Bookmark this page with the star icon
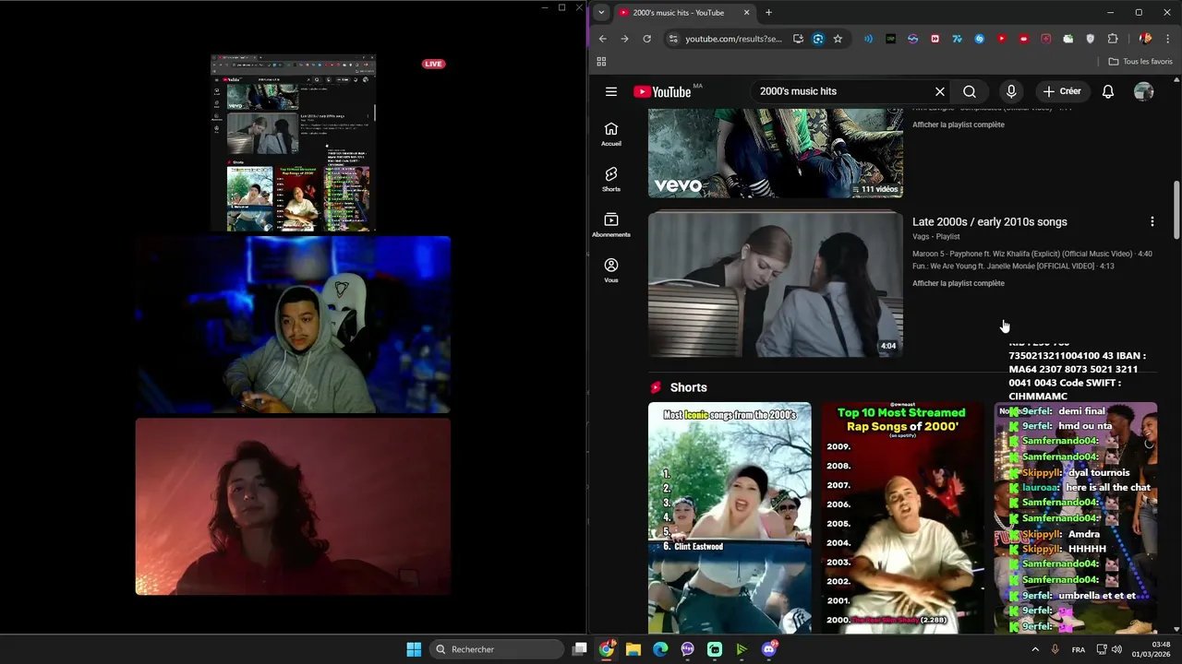1182x664 pixels. point(838,39)
